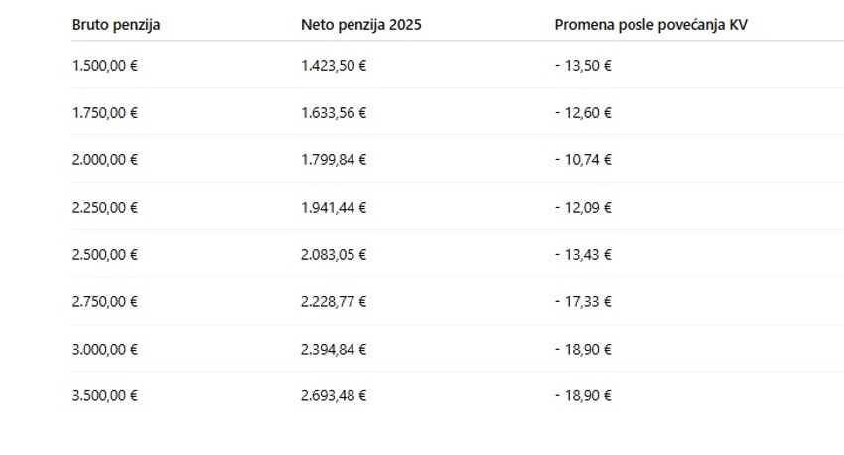This screenshot has height=455, width=844.
Task: Click the 1.633,56 € neto value
Action: [x=334, y=113]
